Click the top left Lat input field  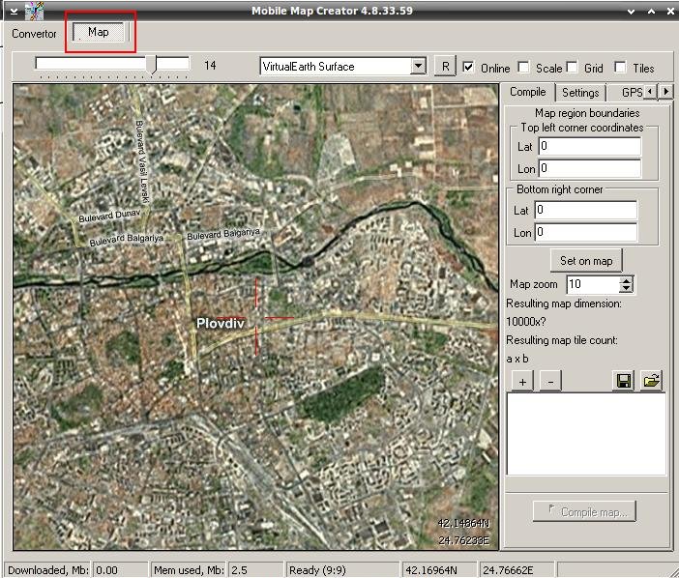(589, 147)
